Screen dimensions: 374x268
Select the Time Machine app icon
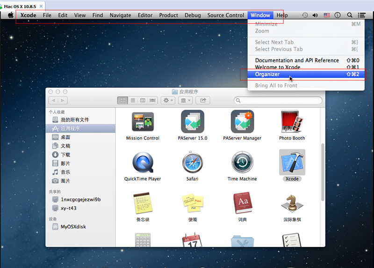click(x=242, y=162)
